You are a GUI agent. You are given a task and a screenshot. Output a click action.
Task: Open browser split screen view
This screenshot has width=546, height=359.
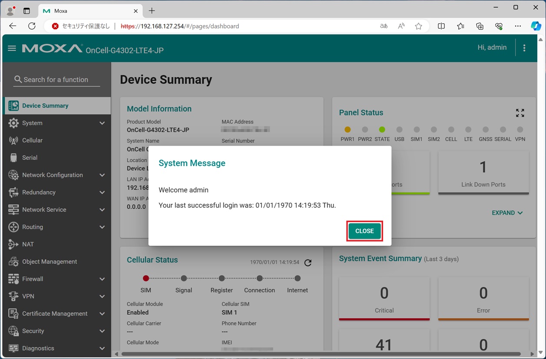tap(441, 26)
